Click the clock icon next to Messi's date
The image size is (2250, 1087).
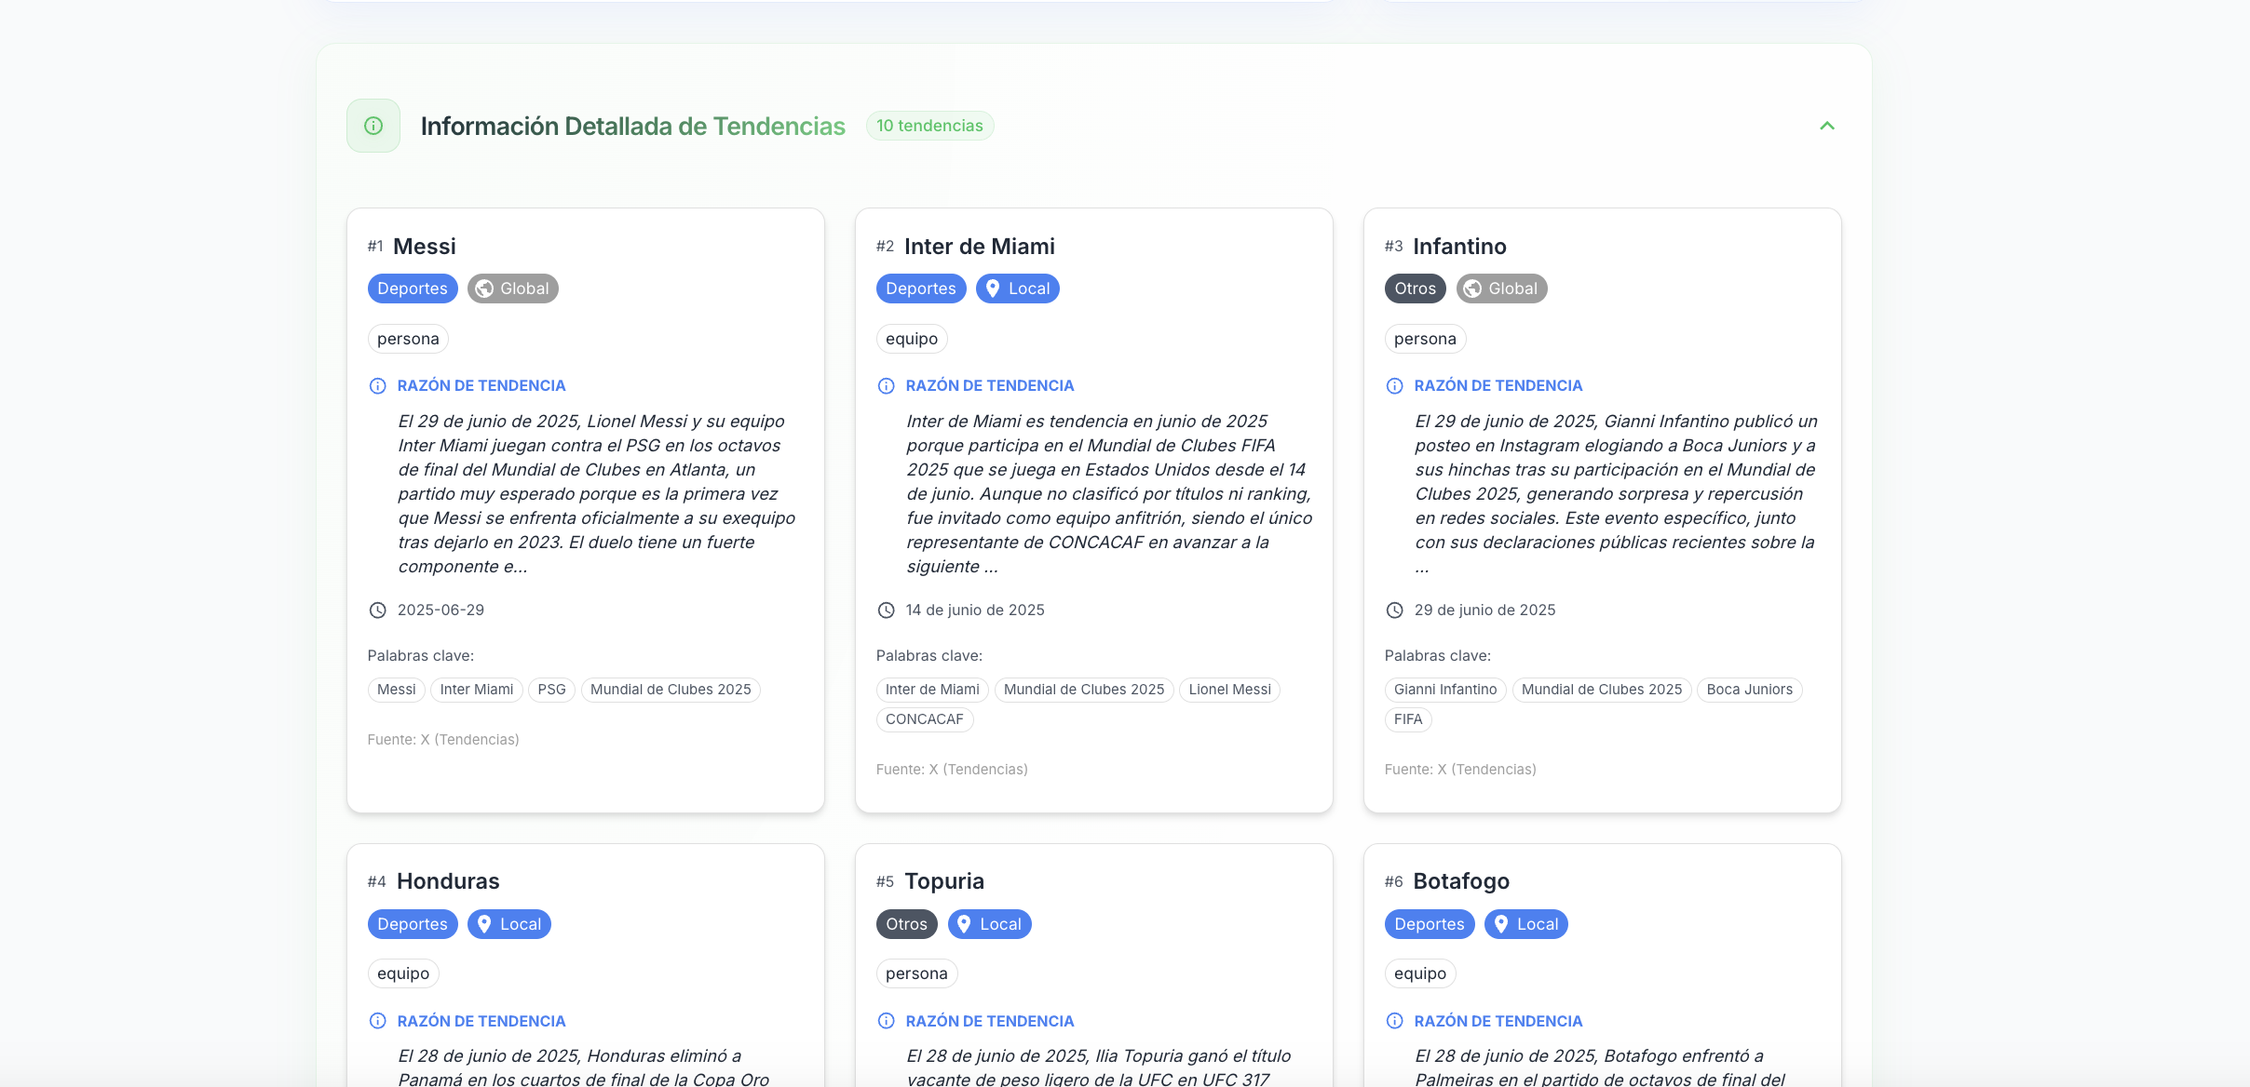[x=377, y=610]
